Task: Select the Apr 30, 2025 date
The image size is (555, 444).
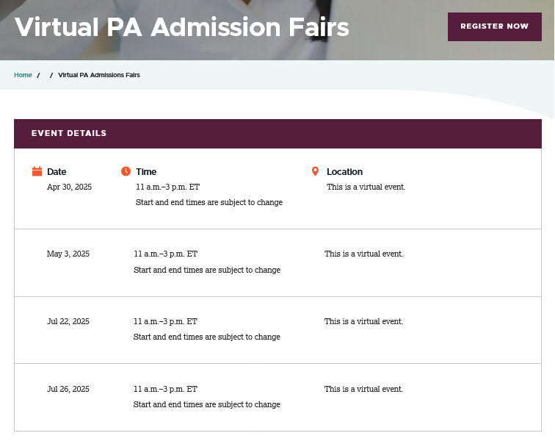Action: 69,187
